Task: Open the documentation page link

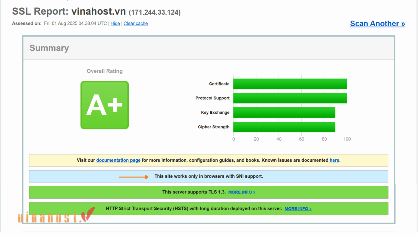Action: click(x=118, y=160)
